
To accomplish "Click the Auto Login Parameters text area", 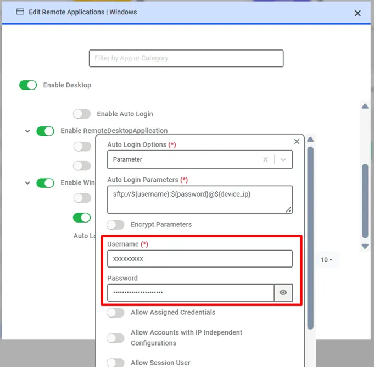I will point(200,199).
